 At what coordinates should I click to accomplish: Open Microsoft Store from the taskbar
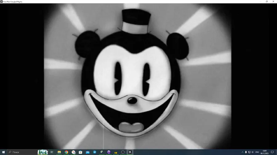(x=81, y=152)
